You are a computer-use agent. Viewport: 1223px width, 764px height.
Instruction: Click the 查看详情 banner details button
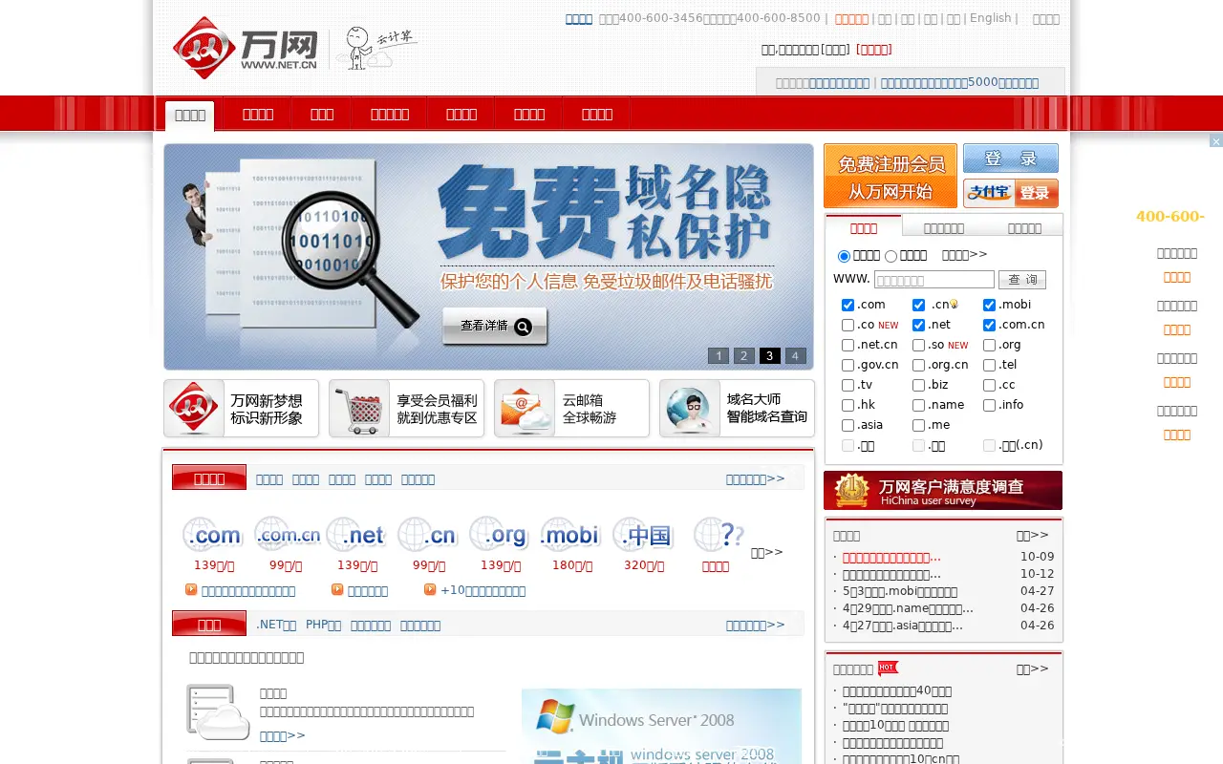tap(495, 327)
